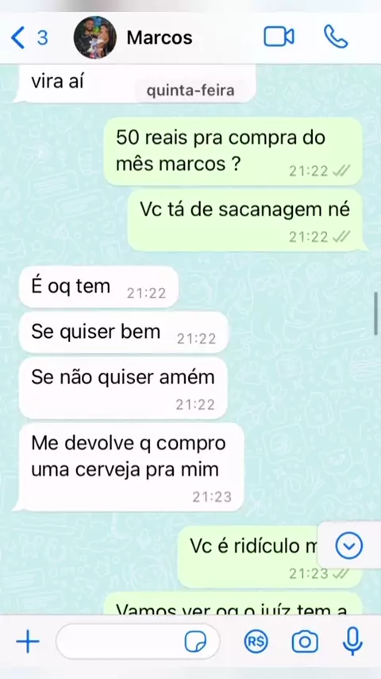Click the chat scrollbar indicator
381x679 pixels.
coord(376,313)
